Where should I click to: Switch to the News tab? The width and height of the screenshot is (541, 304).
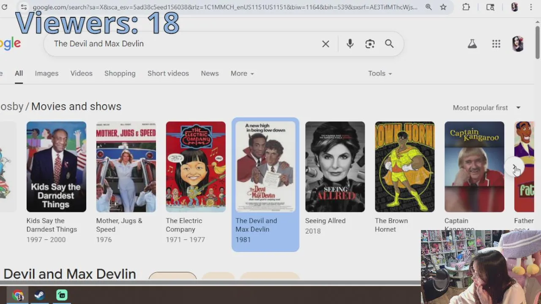210,73
